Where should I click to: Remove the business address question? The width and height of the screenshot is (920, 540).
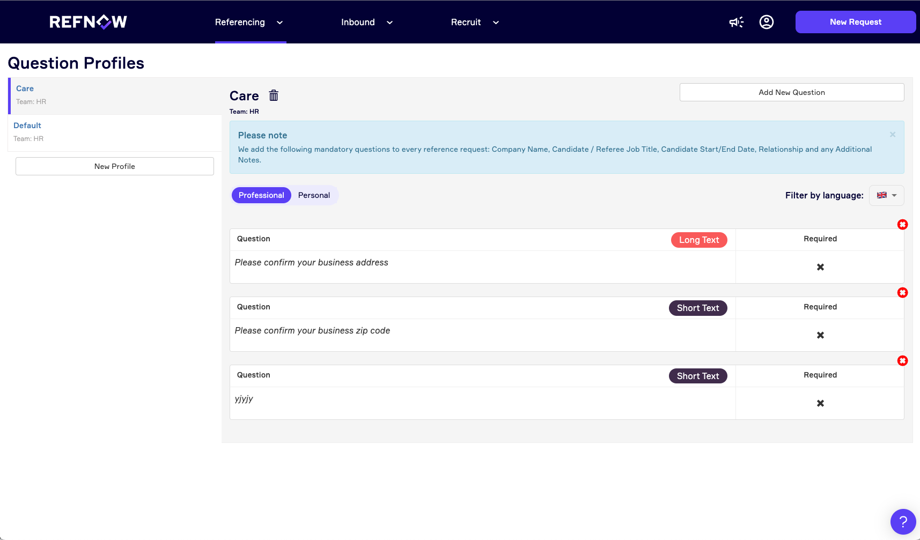pos(902,225)
